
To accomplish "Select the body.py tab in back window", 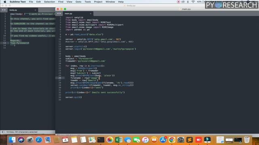I will [22, 10].
